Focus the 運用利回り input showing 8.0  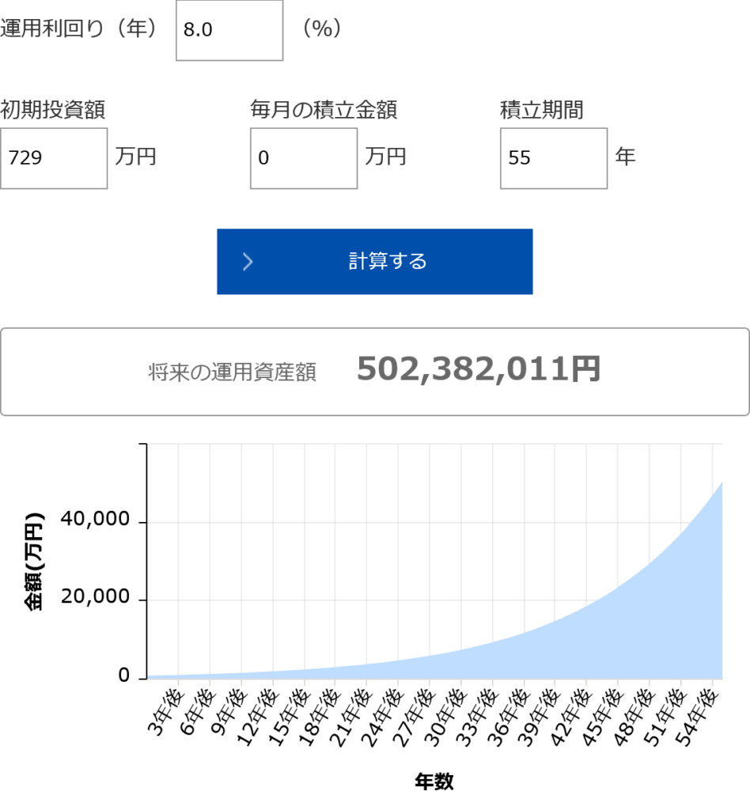(x=229, y=31)
